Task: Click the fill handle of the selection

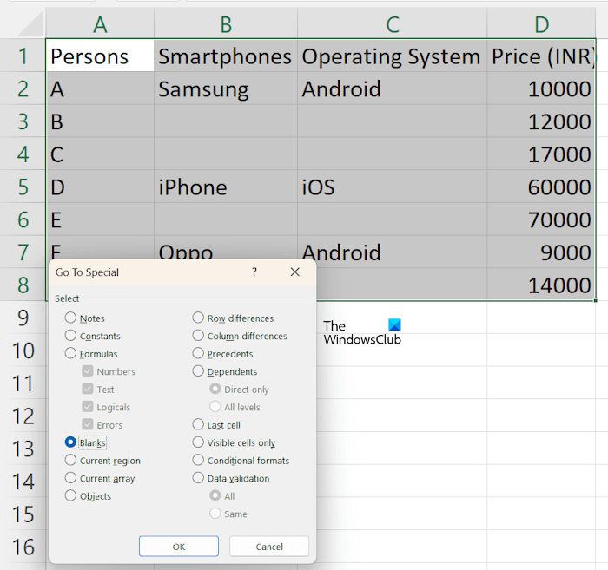Action: click(595, 300)
